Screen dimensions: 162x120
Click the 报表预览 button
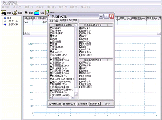pos(95,104)
